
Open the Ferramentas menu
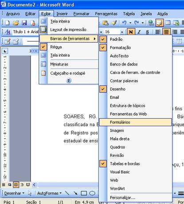106,14
